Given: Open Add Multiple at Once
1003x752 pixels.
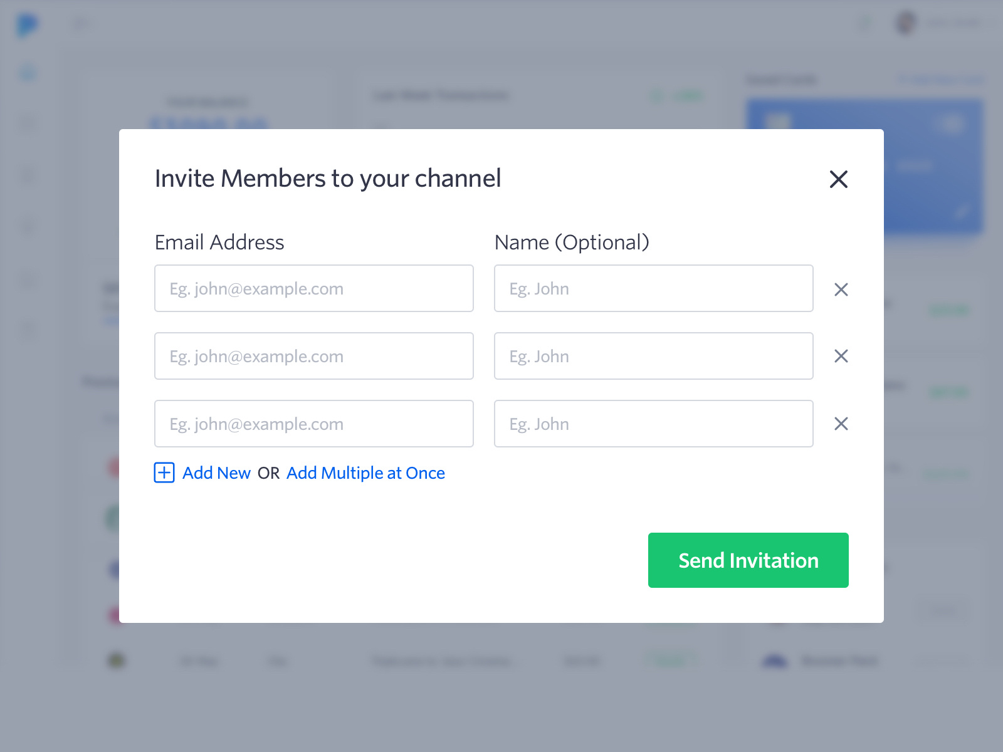Looking at the screenshot, I should click(365, 473).
